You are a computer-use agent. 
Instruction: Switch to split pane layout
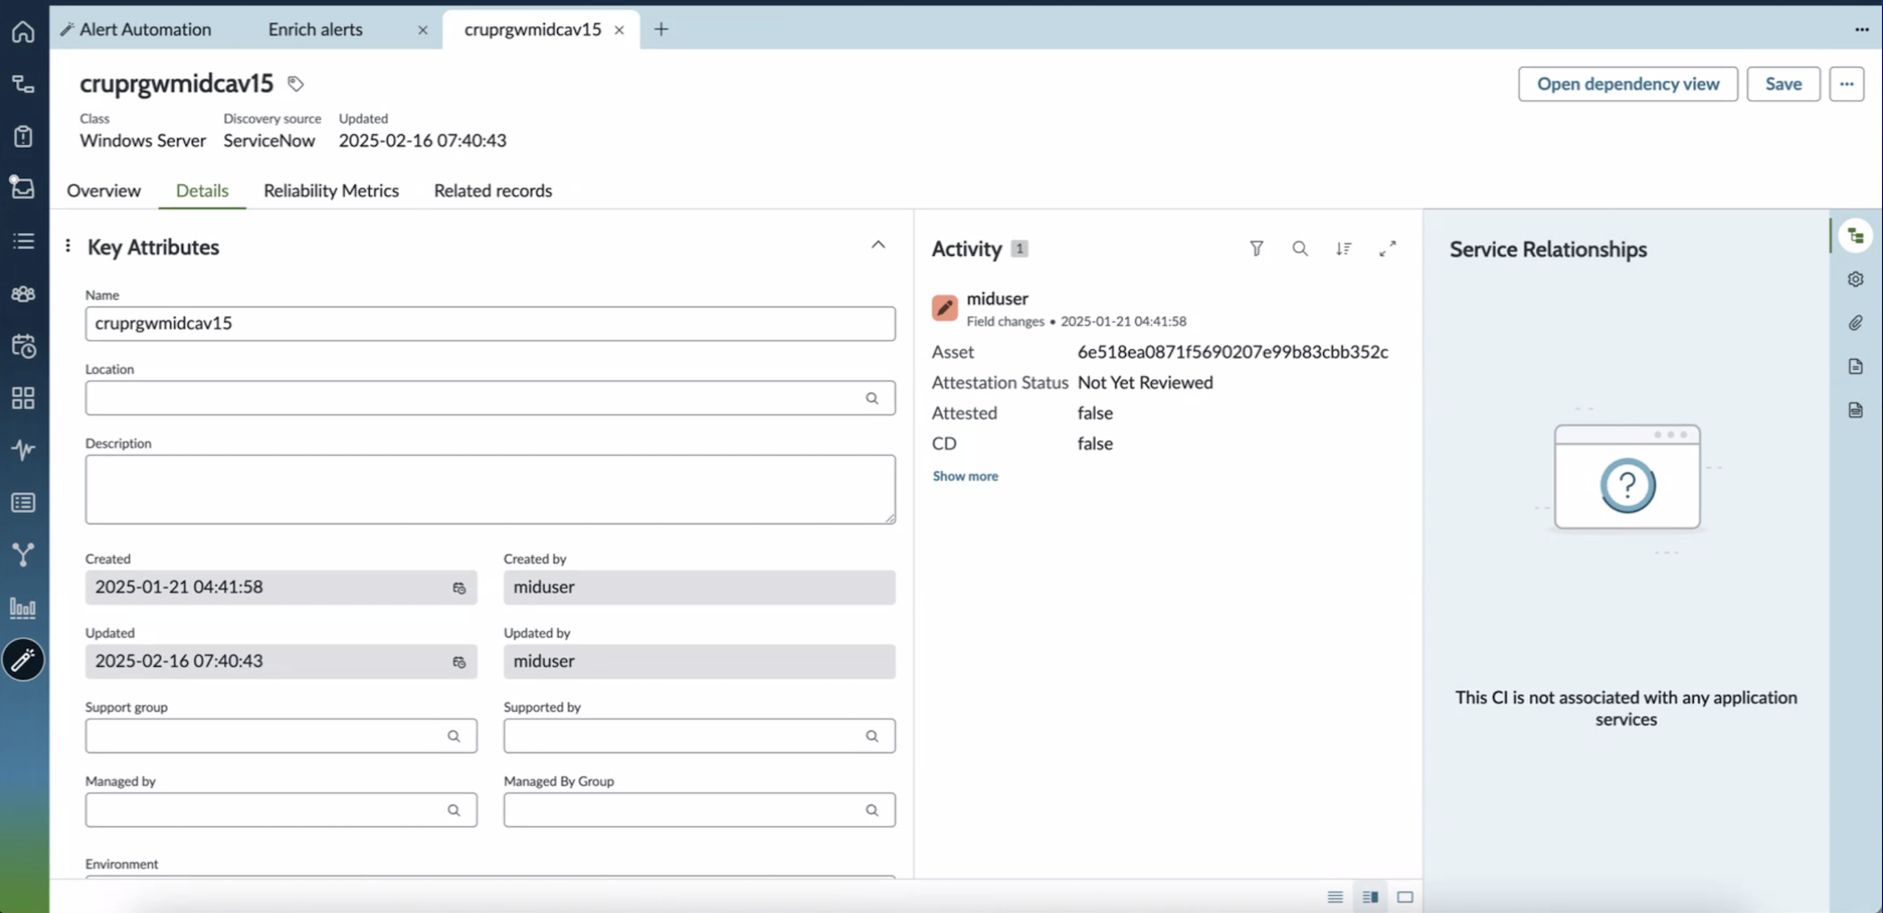click(x=1370, y=897)
